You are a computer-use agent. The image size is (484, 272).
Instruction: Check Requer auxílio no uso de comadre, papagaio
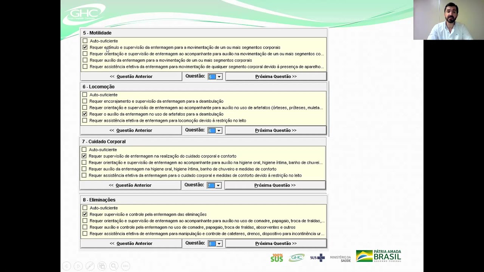pyautogui.click(x=85, y=227)
